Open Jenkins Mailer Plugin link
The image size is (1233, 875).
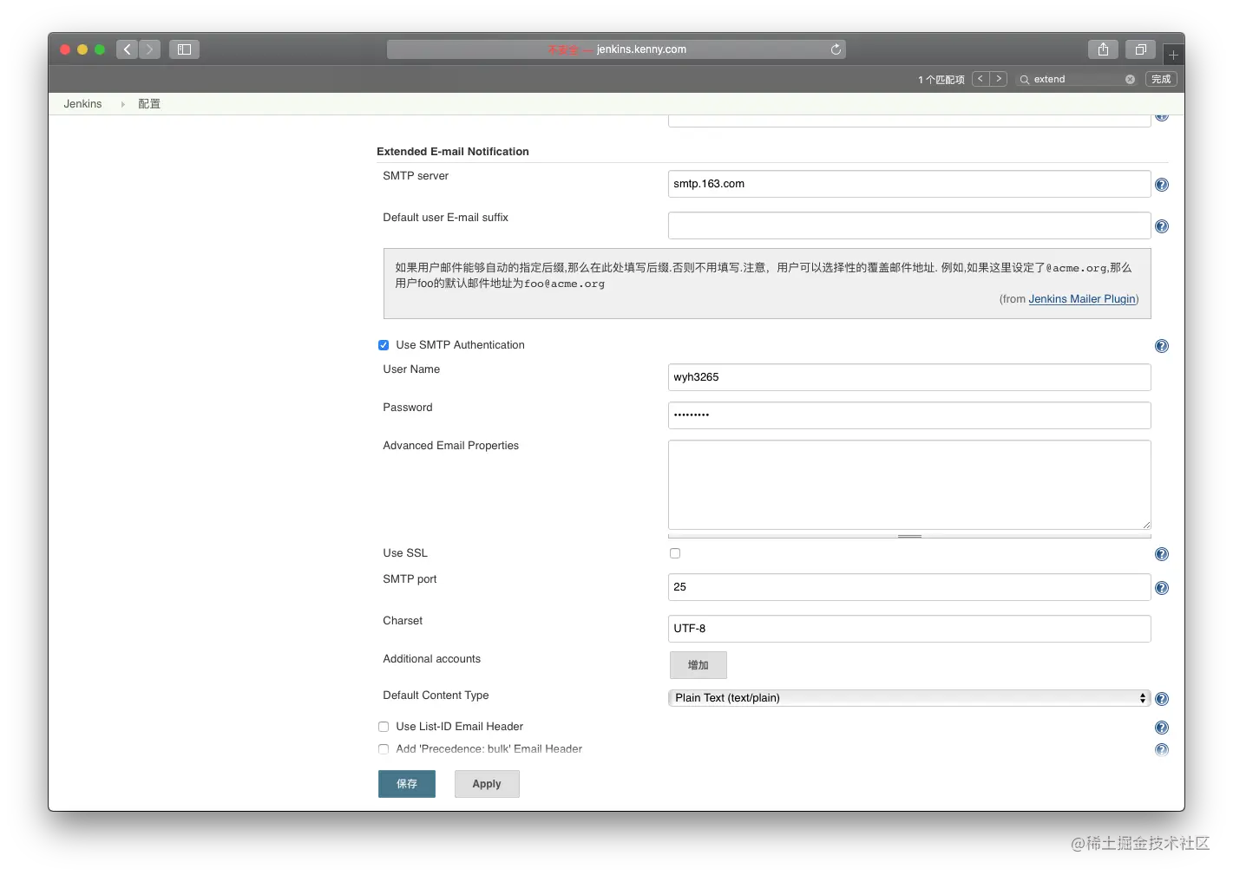[x=1082, y=299]
